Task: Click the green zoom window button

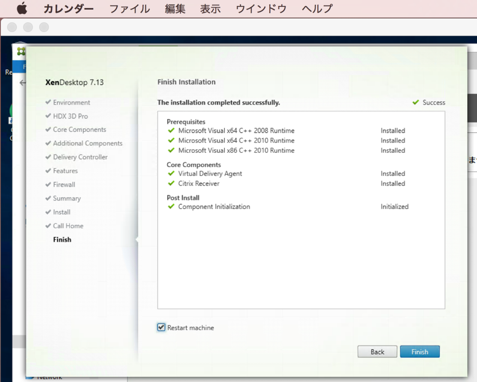Action: pyautogui.click(x=44, y=27)
